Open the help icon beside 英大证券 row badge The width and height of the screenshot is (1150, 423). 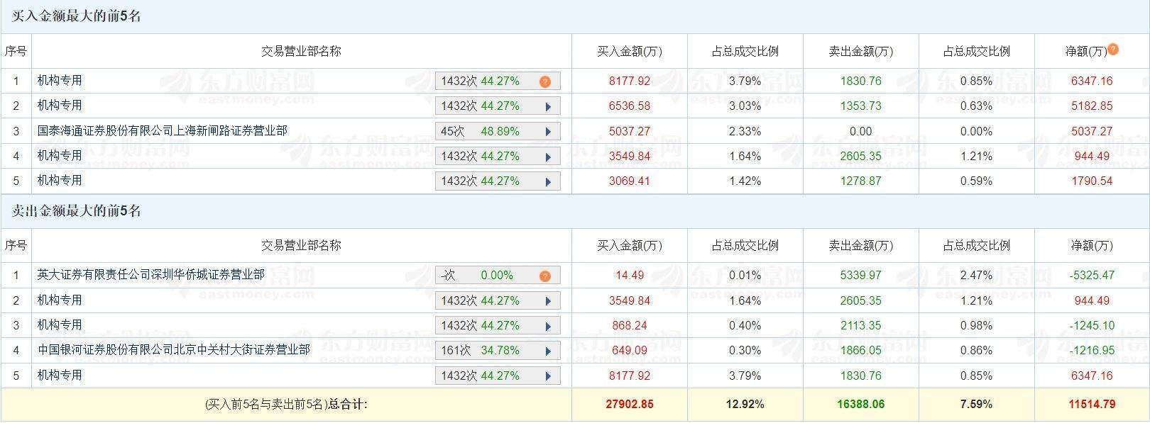pos(544,275)
